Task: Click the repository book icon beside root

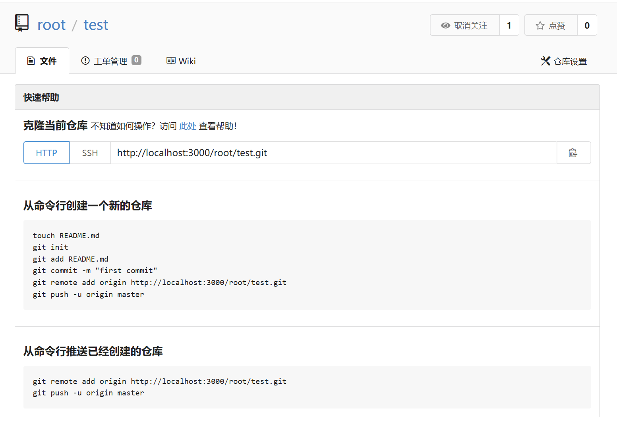Action: point(22,23)
